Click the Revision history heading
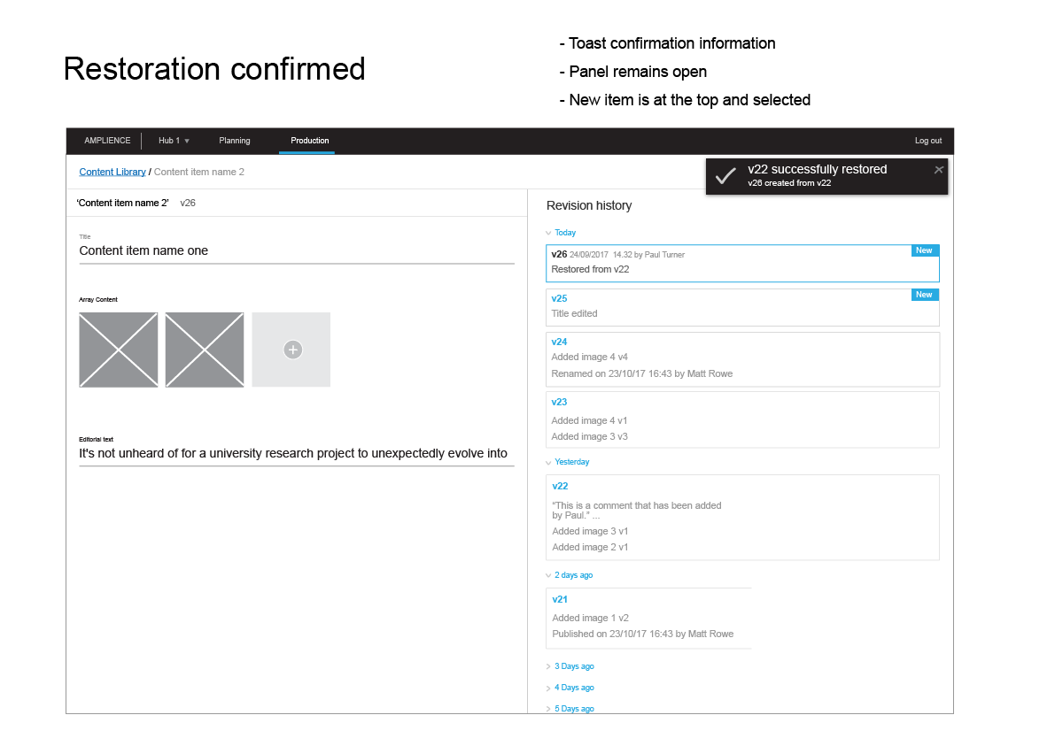The height and width of the screenshot is (746, 1055). pyautogui.click(x=589, y=205)
